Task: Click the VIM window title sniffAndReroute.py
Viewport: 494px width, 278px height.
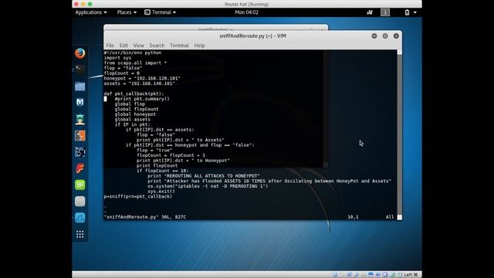Action: click(x=252, y=36)
